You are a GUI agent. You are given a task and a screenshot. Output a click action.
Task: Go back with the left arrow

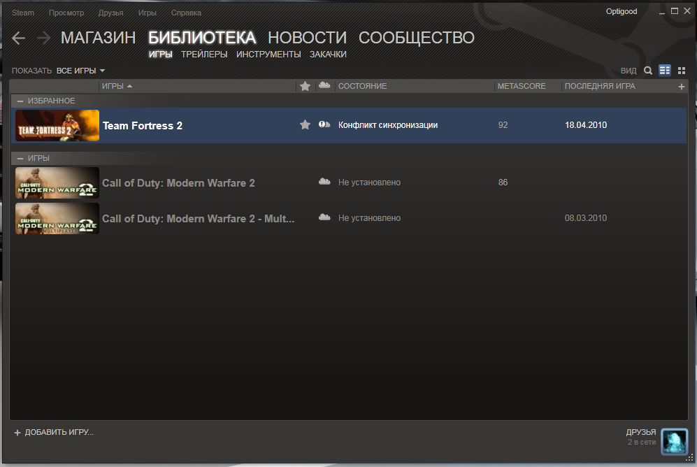[19, 38]
